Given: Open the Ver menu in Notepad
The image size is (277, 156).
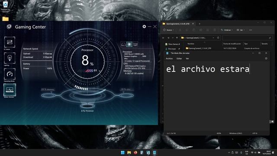Looking at the screenshot, I should click(x=187, y=58).
